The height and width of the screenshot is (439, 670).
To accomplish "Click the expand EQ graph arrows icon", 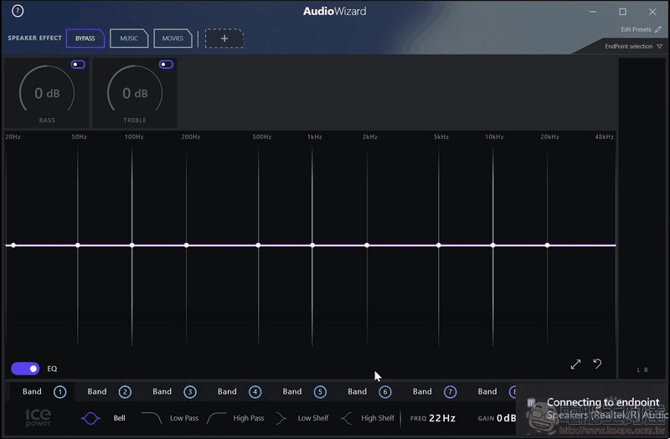I will pyautogui.click(x=575, y=364).
